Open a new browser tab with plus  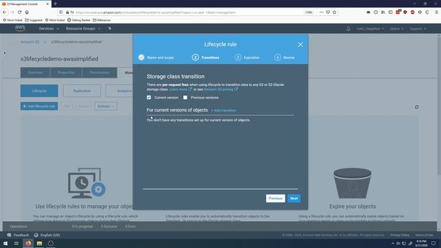click(55, 4)
